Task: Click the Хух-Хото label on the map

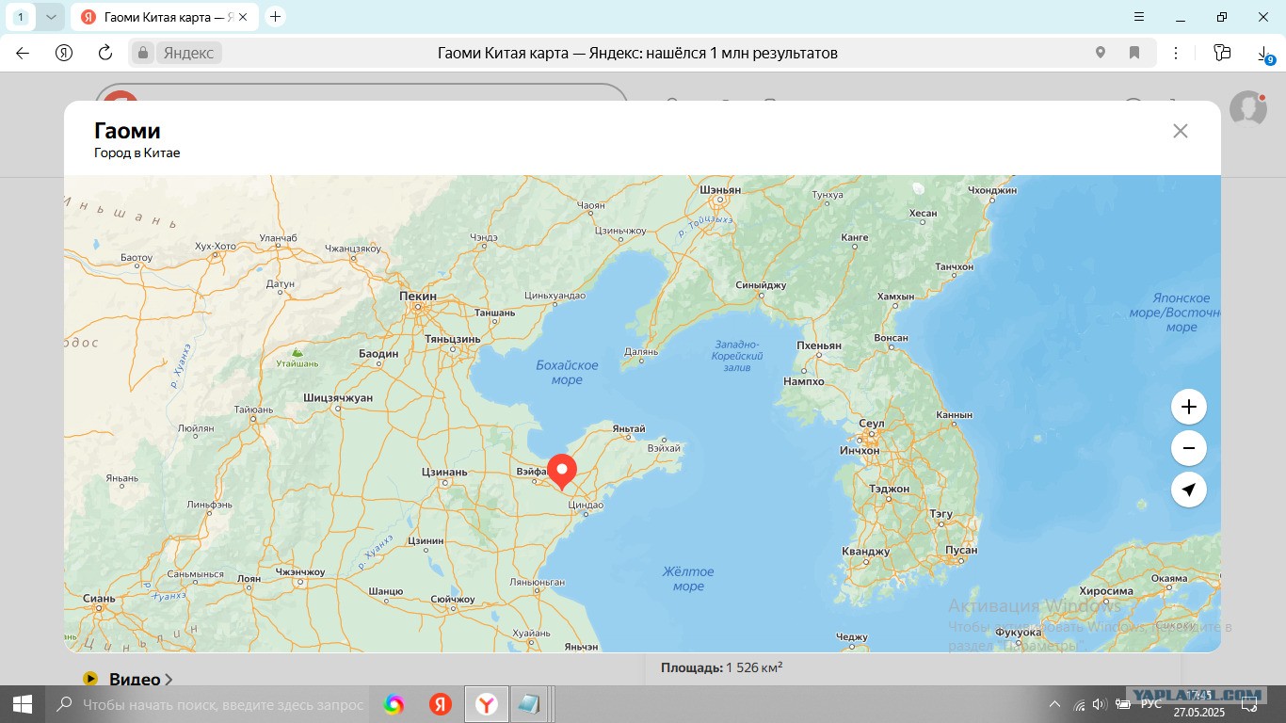Action: click(x=216, y=247)
